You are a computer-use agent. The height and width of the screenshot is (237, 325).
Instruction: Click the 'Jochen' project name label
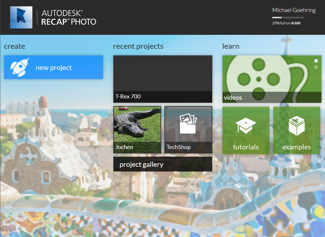124,147
